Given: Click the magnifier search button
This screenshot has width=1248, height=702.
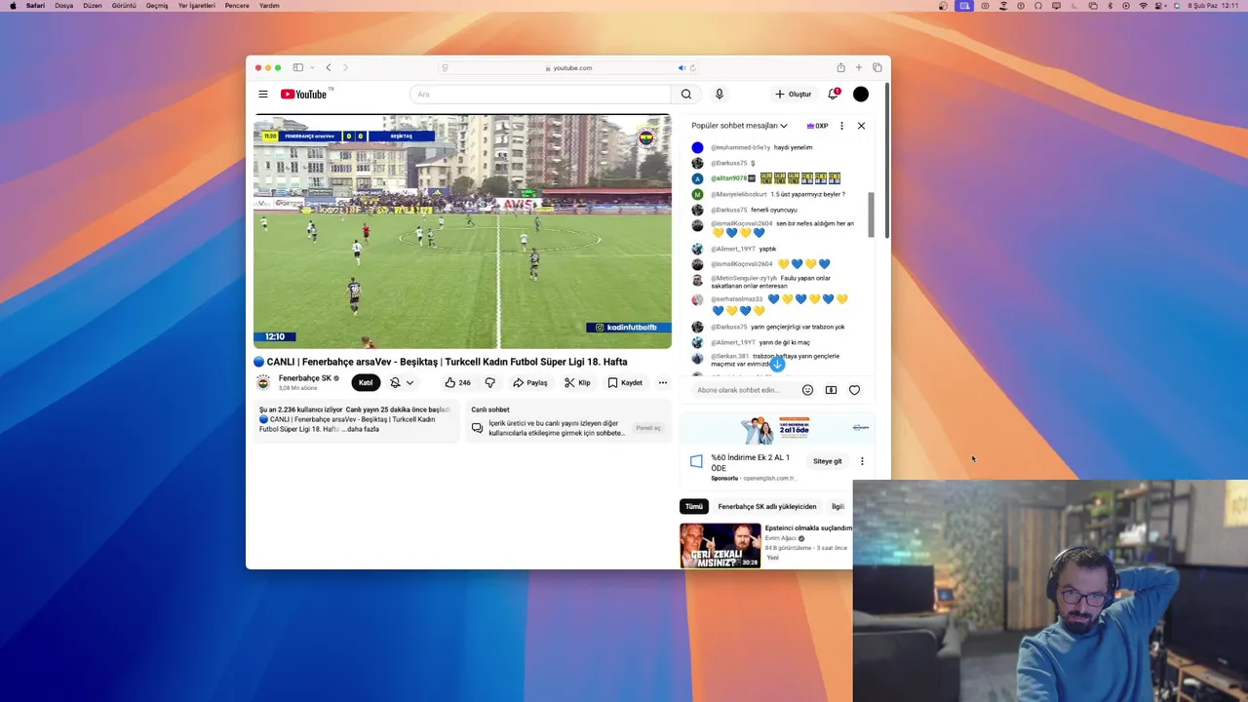Looking at the screenshot, I should tap(686, 95).
